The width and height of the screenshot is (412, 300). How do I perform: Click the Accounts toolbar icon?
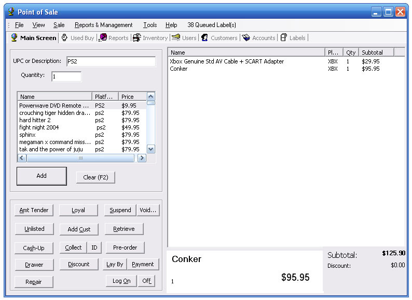(246, 38)
